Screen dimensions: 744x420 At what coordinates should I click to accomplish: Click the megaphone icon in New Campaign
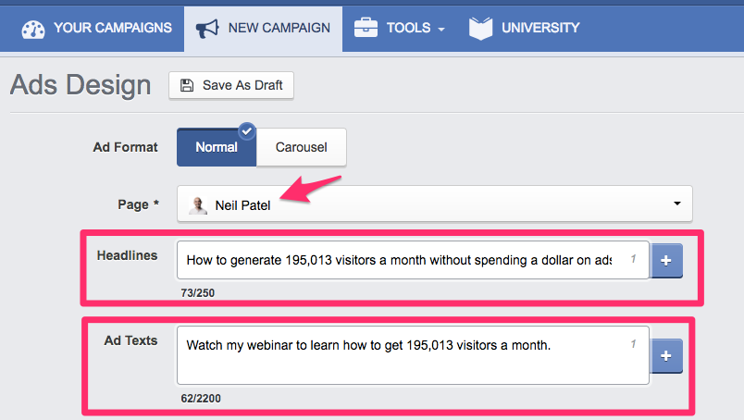[x=206, y=28]
